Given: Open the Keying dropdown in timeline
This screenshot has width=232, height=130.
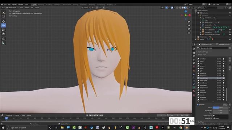Looking at the screenshot, I should tap(17, 116).
